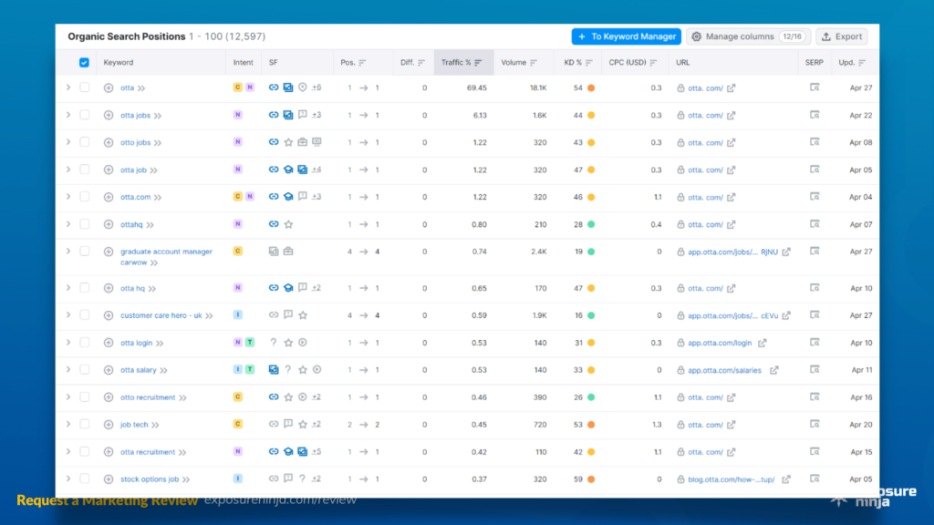Click the orange KD difficulty dot for otta
This screenshot has height=525, width=934.
(x=591, y=87)
